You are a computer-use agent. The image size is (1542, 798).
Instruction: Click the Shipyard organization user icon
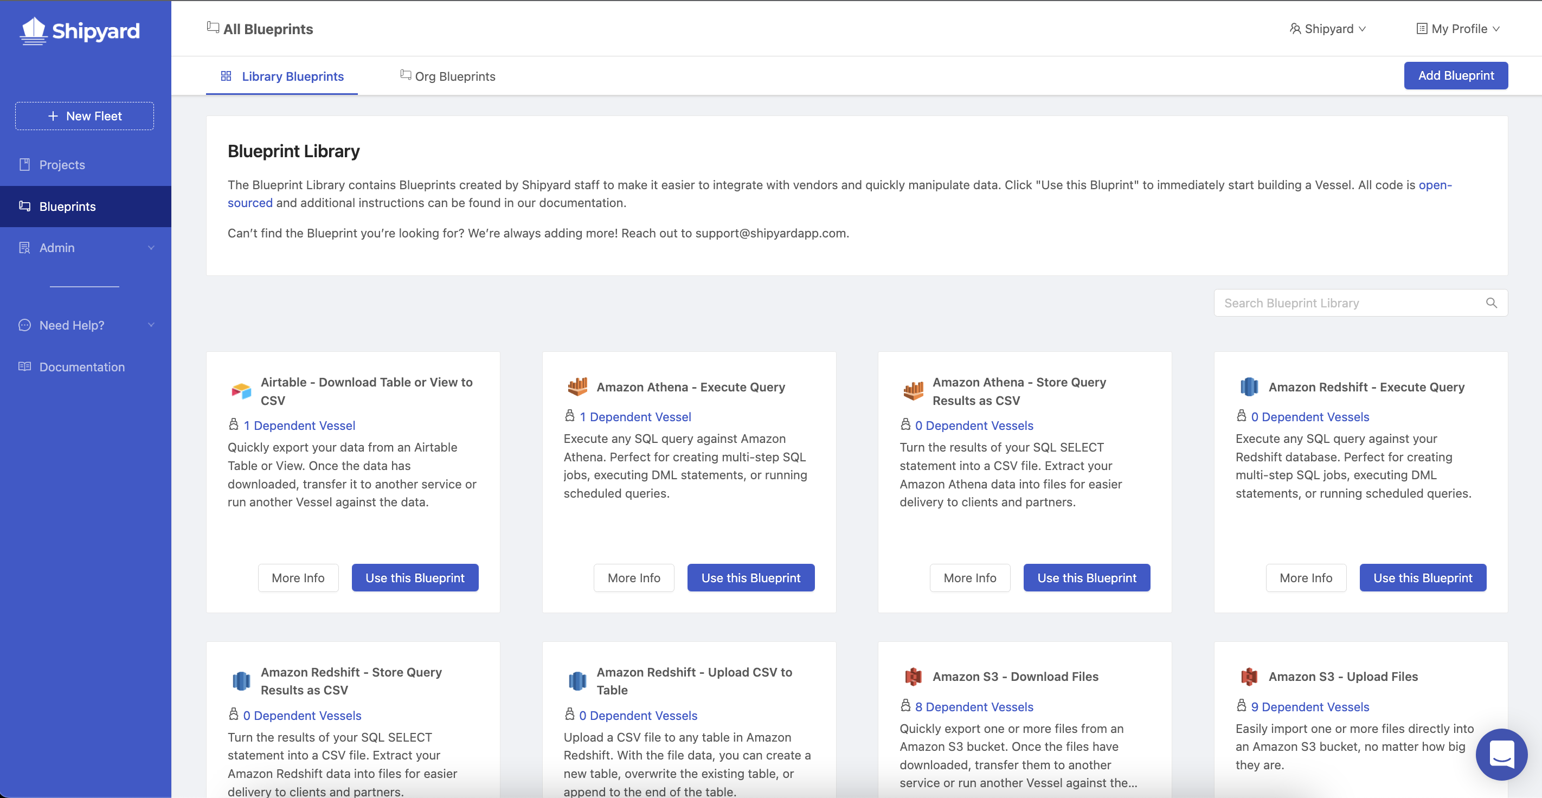[x=1295, y=29]
